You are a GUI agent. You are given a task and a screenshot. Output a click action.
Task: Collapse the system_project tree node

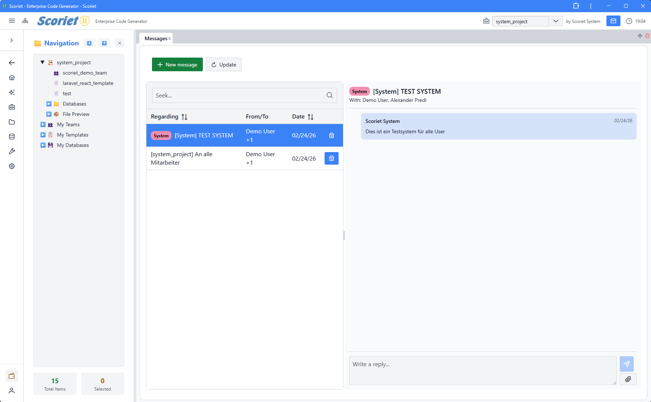42,62
